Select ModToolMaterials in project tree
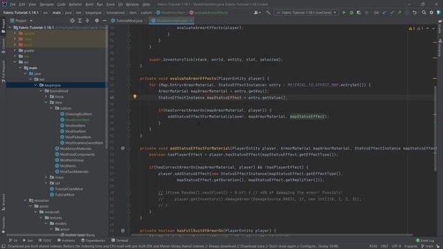443x249 pixels. (x=74, y=172)
